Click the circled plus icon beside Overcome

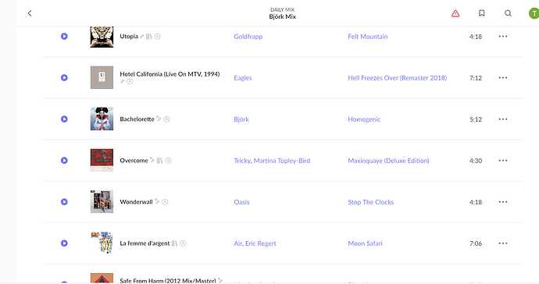(x=168, y=161)
